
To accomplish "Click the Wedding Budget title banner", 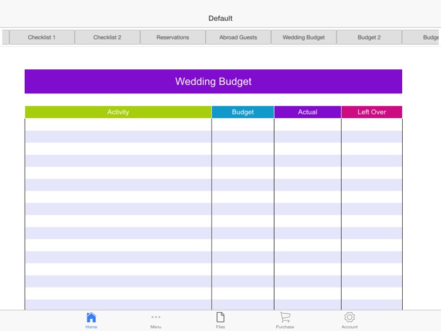I will 213,82.
